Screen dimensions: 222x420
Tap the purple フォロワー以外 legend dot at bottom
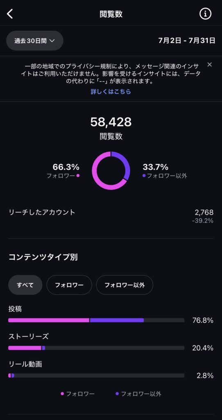(x=117, y=394)
